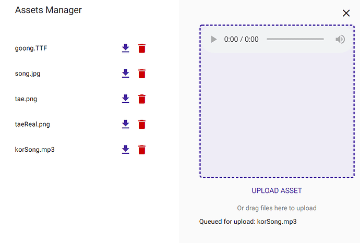Click the UPLOAD ASSET button
Viewport: 360px width, 243px height.
(277, 190)
